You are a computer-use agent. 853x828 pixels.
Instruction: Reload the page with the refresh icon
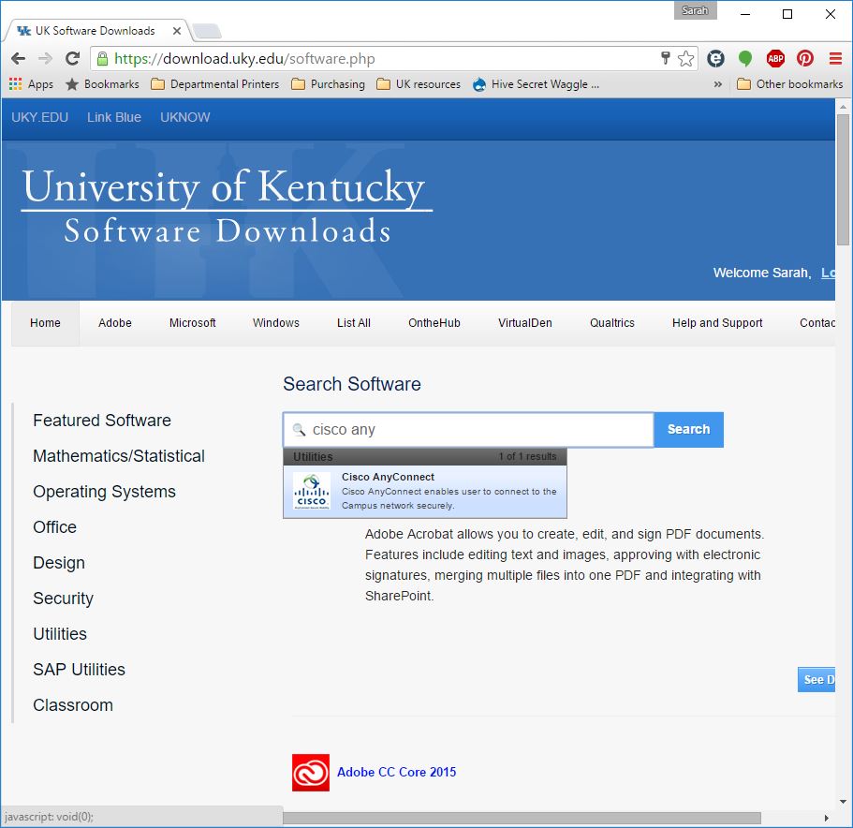coord(72,58)
